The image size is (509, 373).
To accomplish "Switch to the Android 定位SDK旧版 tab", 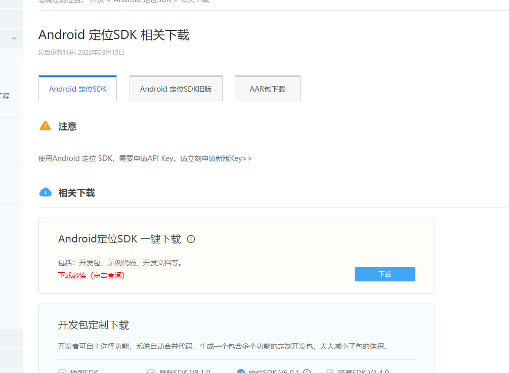I will coord(176,88).
